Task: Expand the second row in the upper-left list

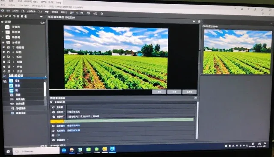Action: coord(3,32)
